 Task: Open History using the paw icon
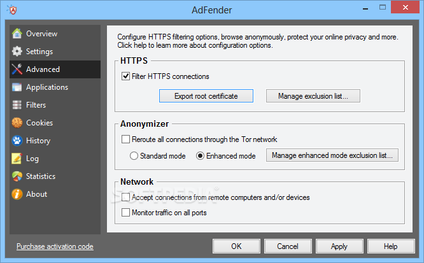(17, 141)
